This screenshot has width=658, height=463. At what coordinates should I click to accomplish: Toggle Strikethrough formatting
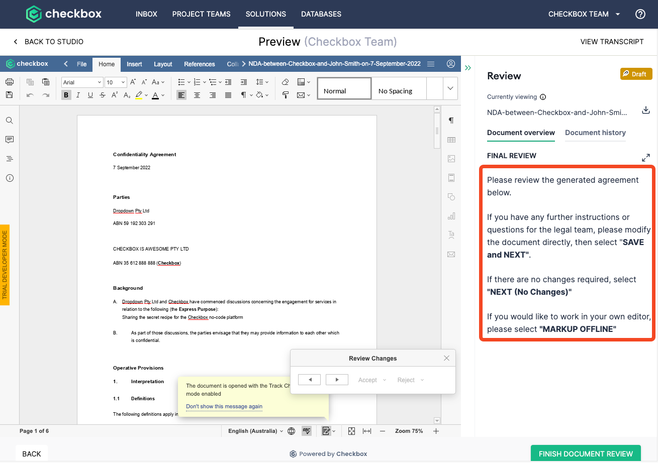click(x=103, y=95)
